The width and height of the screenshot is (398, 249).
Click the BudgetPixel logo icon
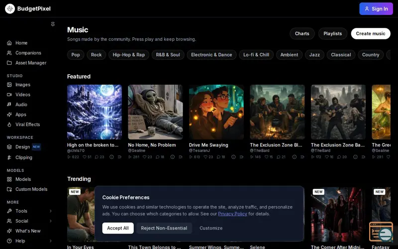coord(10,8)
